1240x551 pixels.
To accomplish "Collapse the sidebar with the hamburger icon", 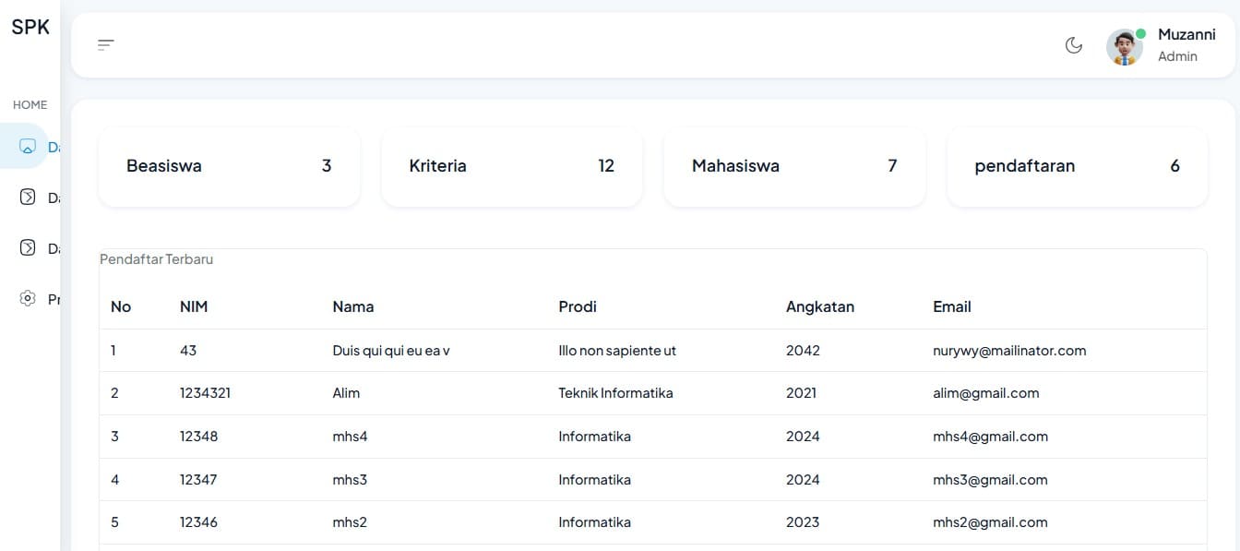I will click(105, 43).
